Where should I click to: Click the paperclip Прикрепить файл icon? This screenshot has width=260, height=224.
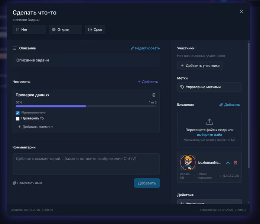(x=14, y=183)
